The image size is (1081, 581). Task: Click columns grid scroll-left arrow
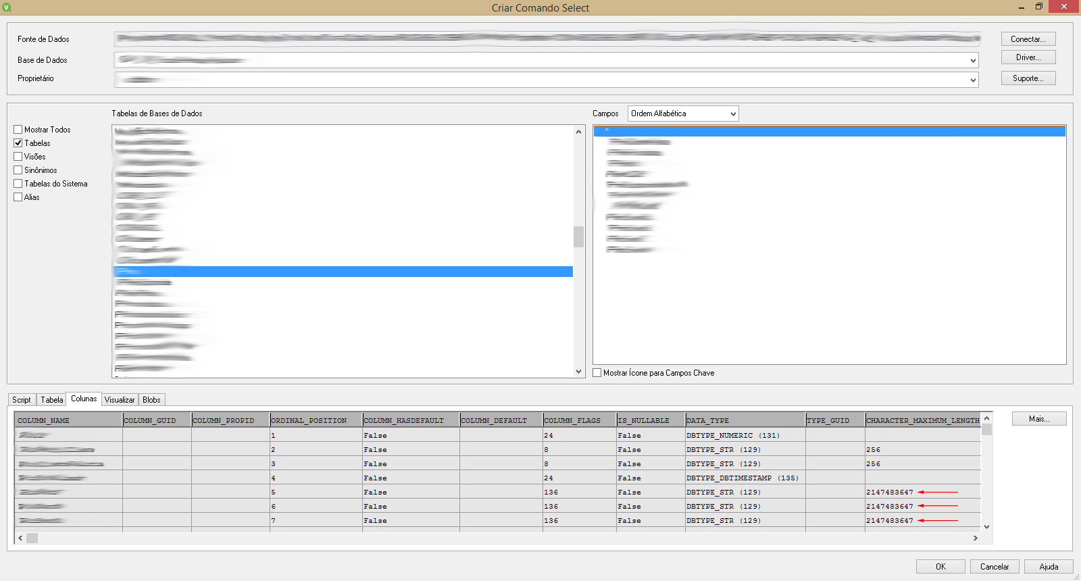tap(21, 538)
